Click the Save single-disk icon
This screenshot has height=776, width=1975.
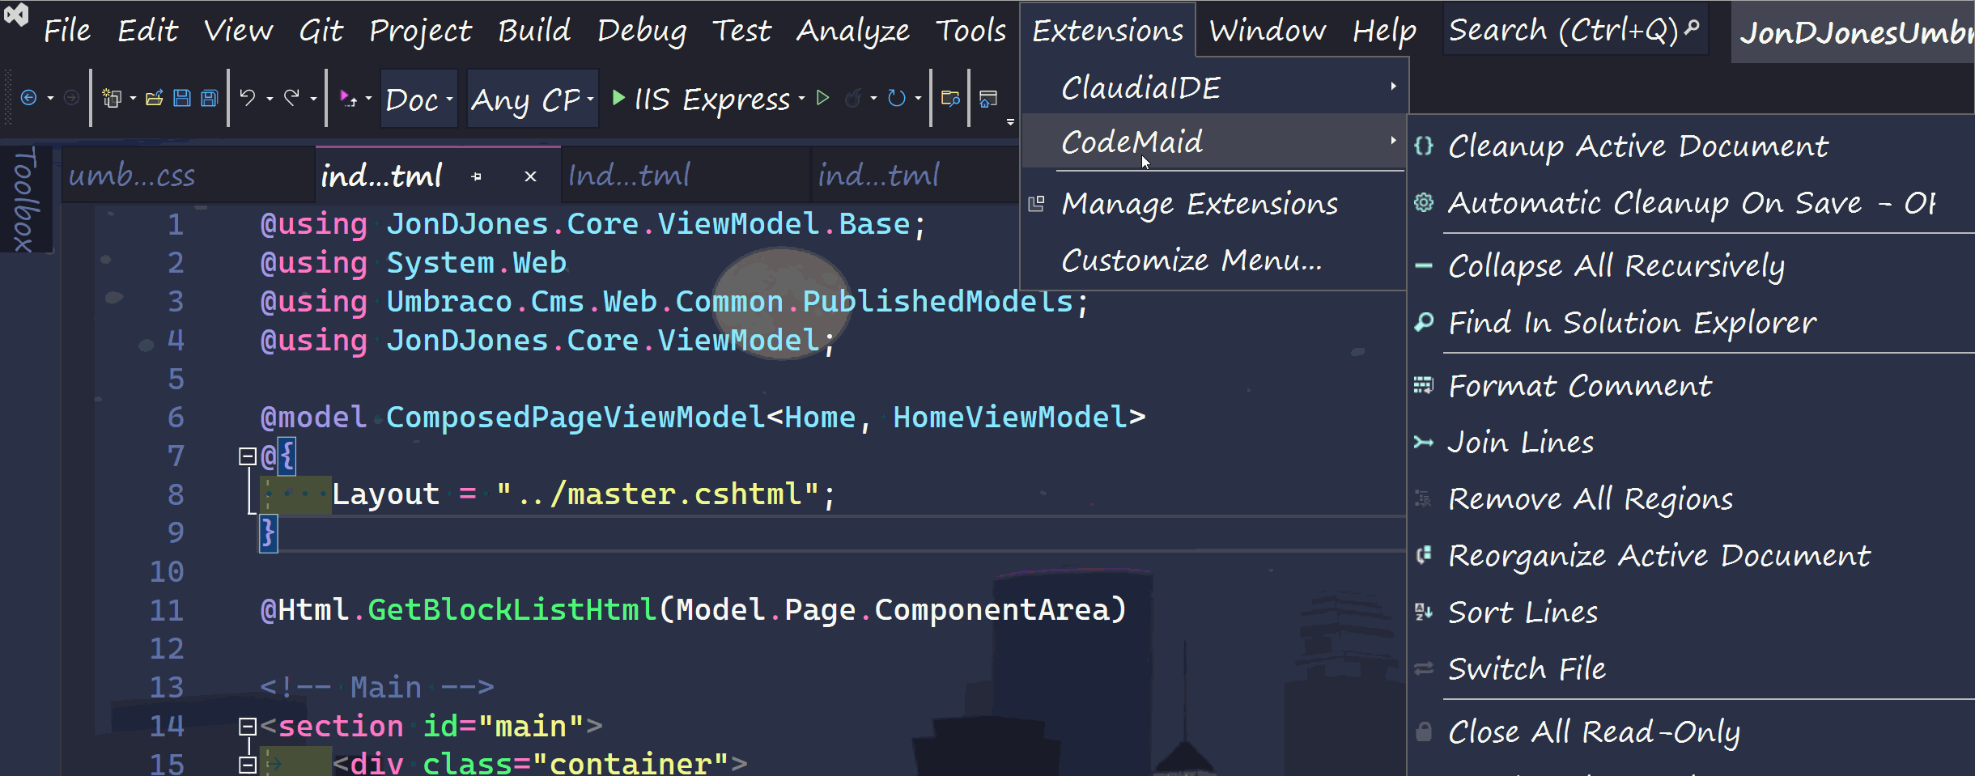point(182,99)
